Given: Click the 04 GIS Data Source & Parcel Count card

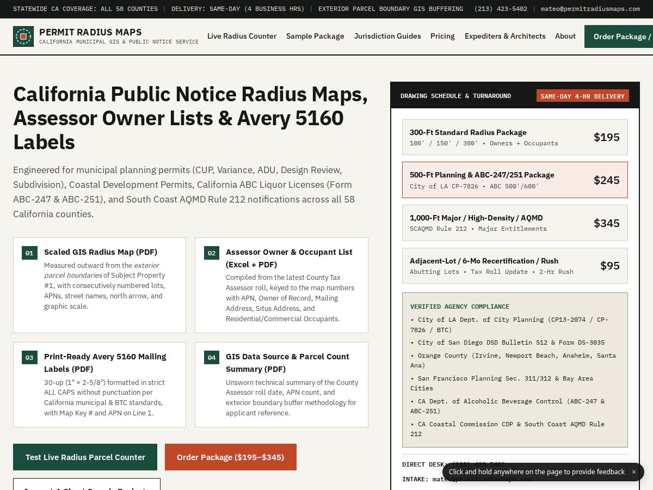Looking at the screenshot, I should coord(281,384).
